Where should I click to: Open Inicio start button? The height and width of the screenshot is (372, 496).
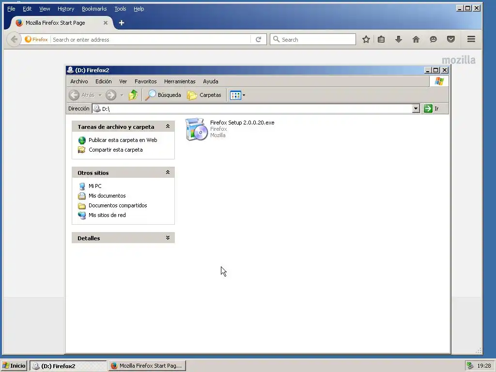click(14, 366)
